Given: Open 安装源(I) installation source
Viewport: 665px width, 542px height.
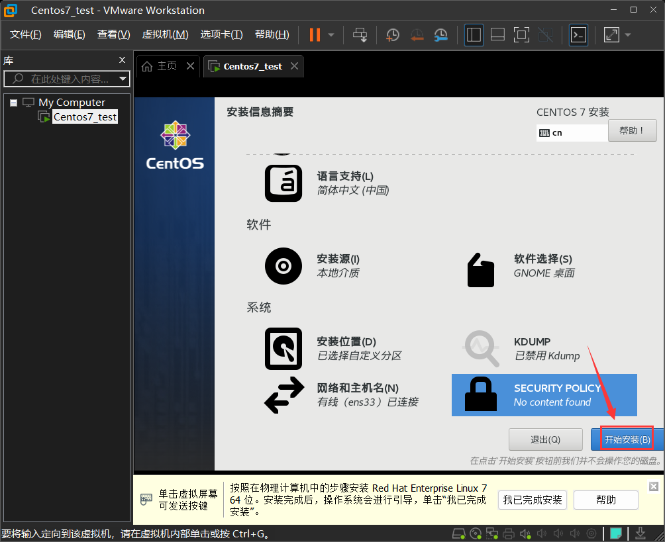Looking at the screenshot, I should click(313, 265).
